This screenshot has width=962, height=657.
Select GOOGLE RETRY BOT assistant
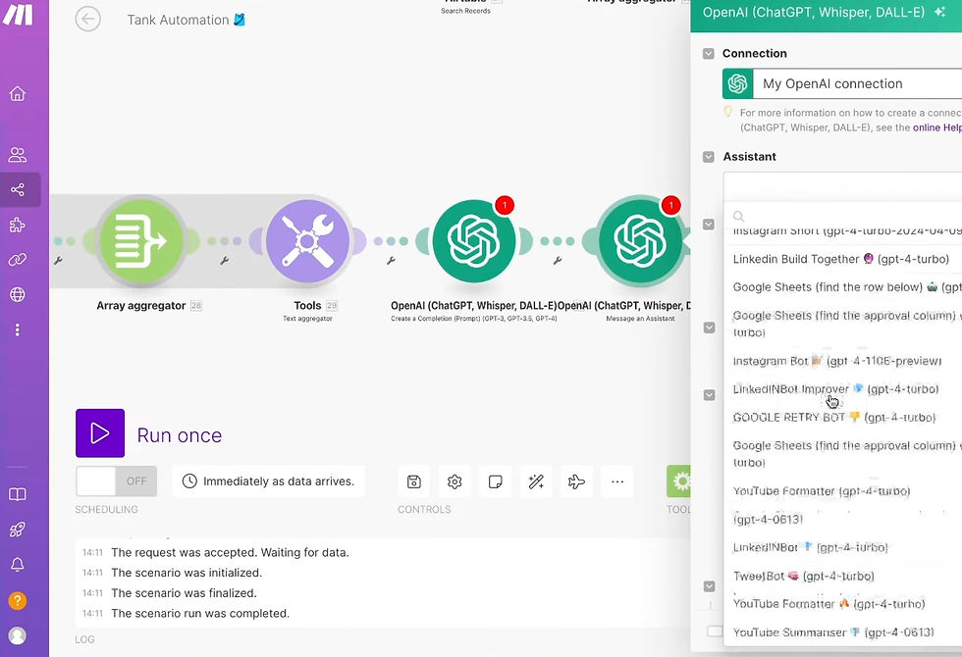(x=843, y=418)
